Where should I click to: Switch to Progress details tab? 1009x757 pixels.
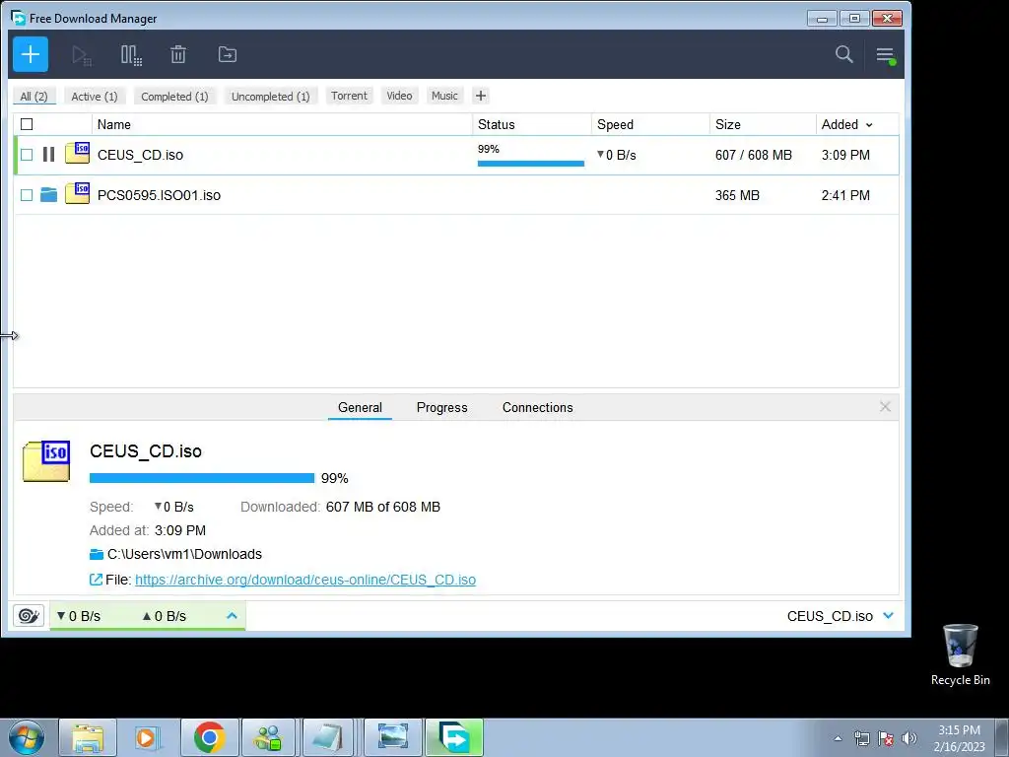(x=442, y=407)
